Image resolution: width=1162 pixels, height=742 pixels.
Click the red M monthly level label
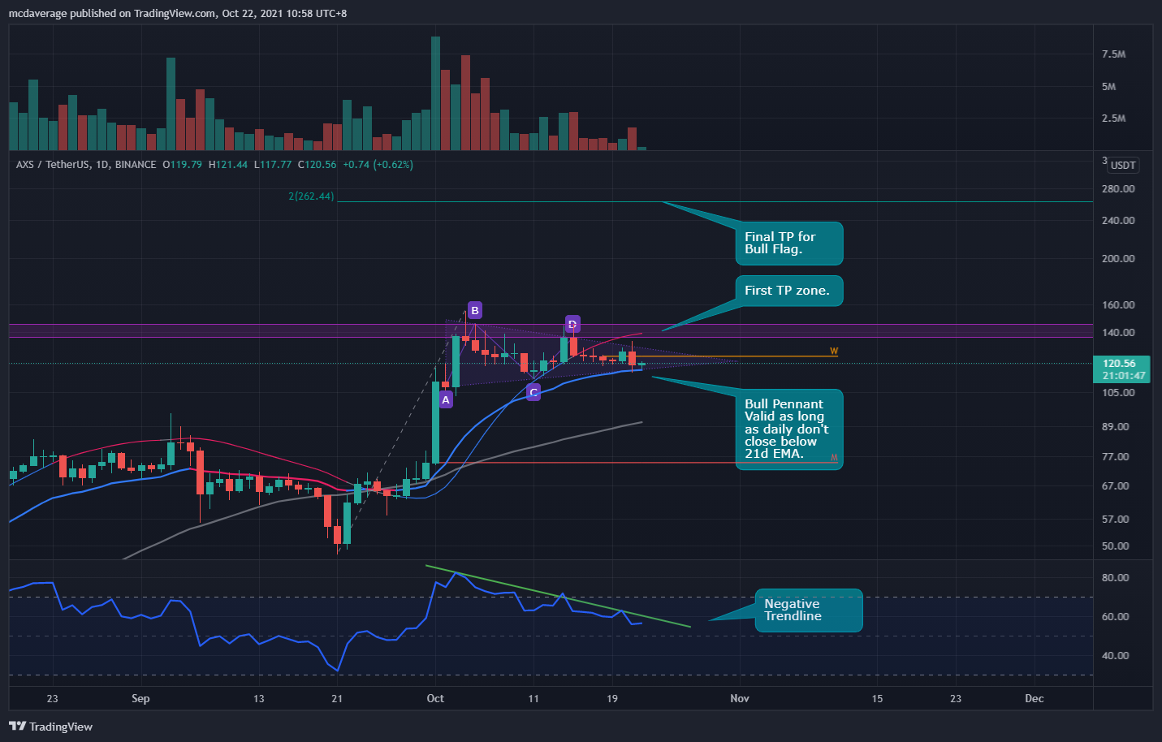[834, 458]
